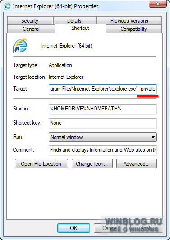Click the Start in label
Image resolution: width=170 pixels, height=240 pixels.
coord(21,109)
